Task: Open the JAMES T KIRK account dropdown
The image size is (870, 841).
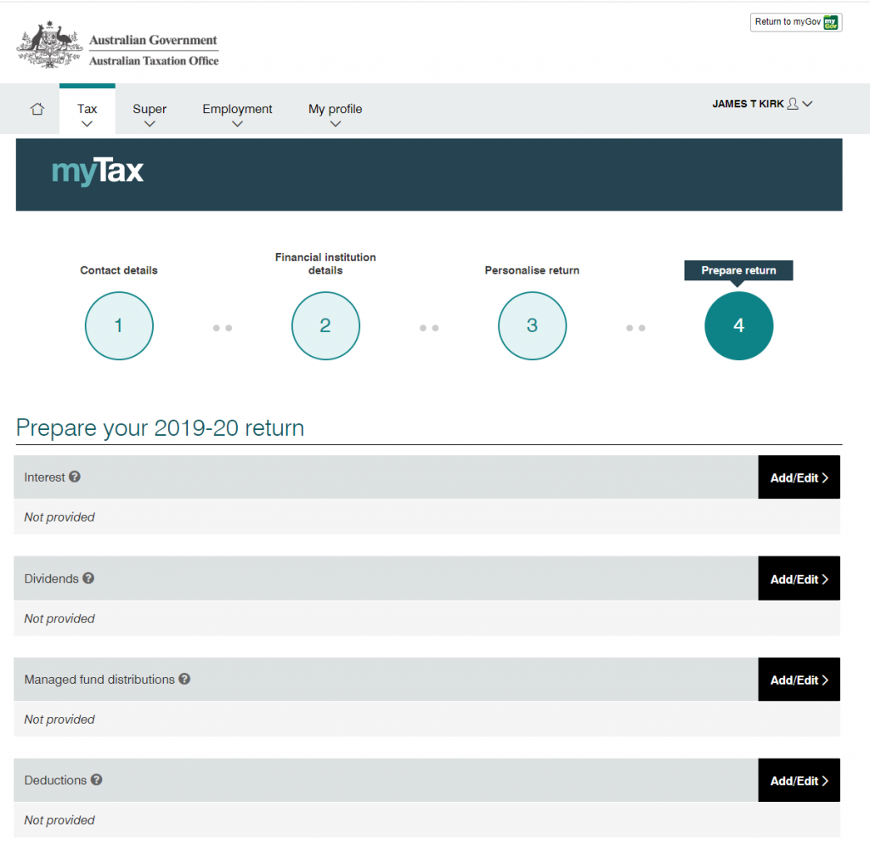Action: pyautogui.click(x=805, y=104)
